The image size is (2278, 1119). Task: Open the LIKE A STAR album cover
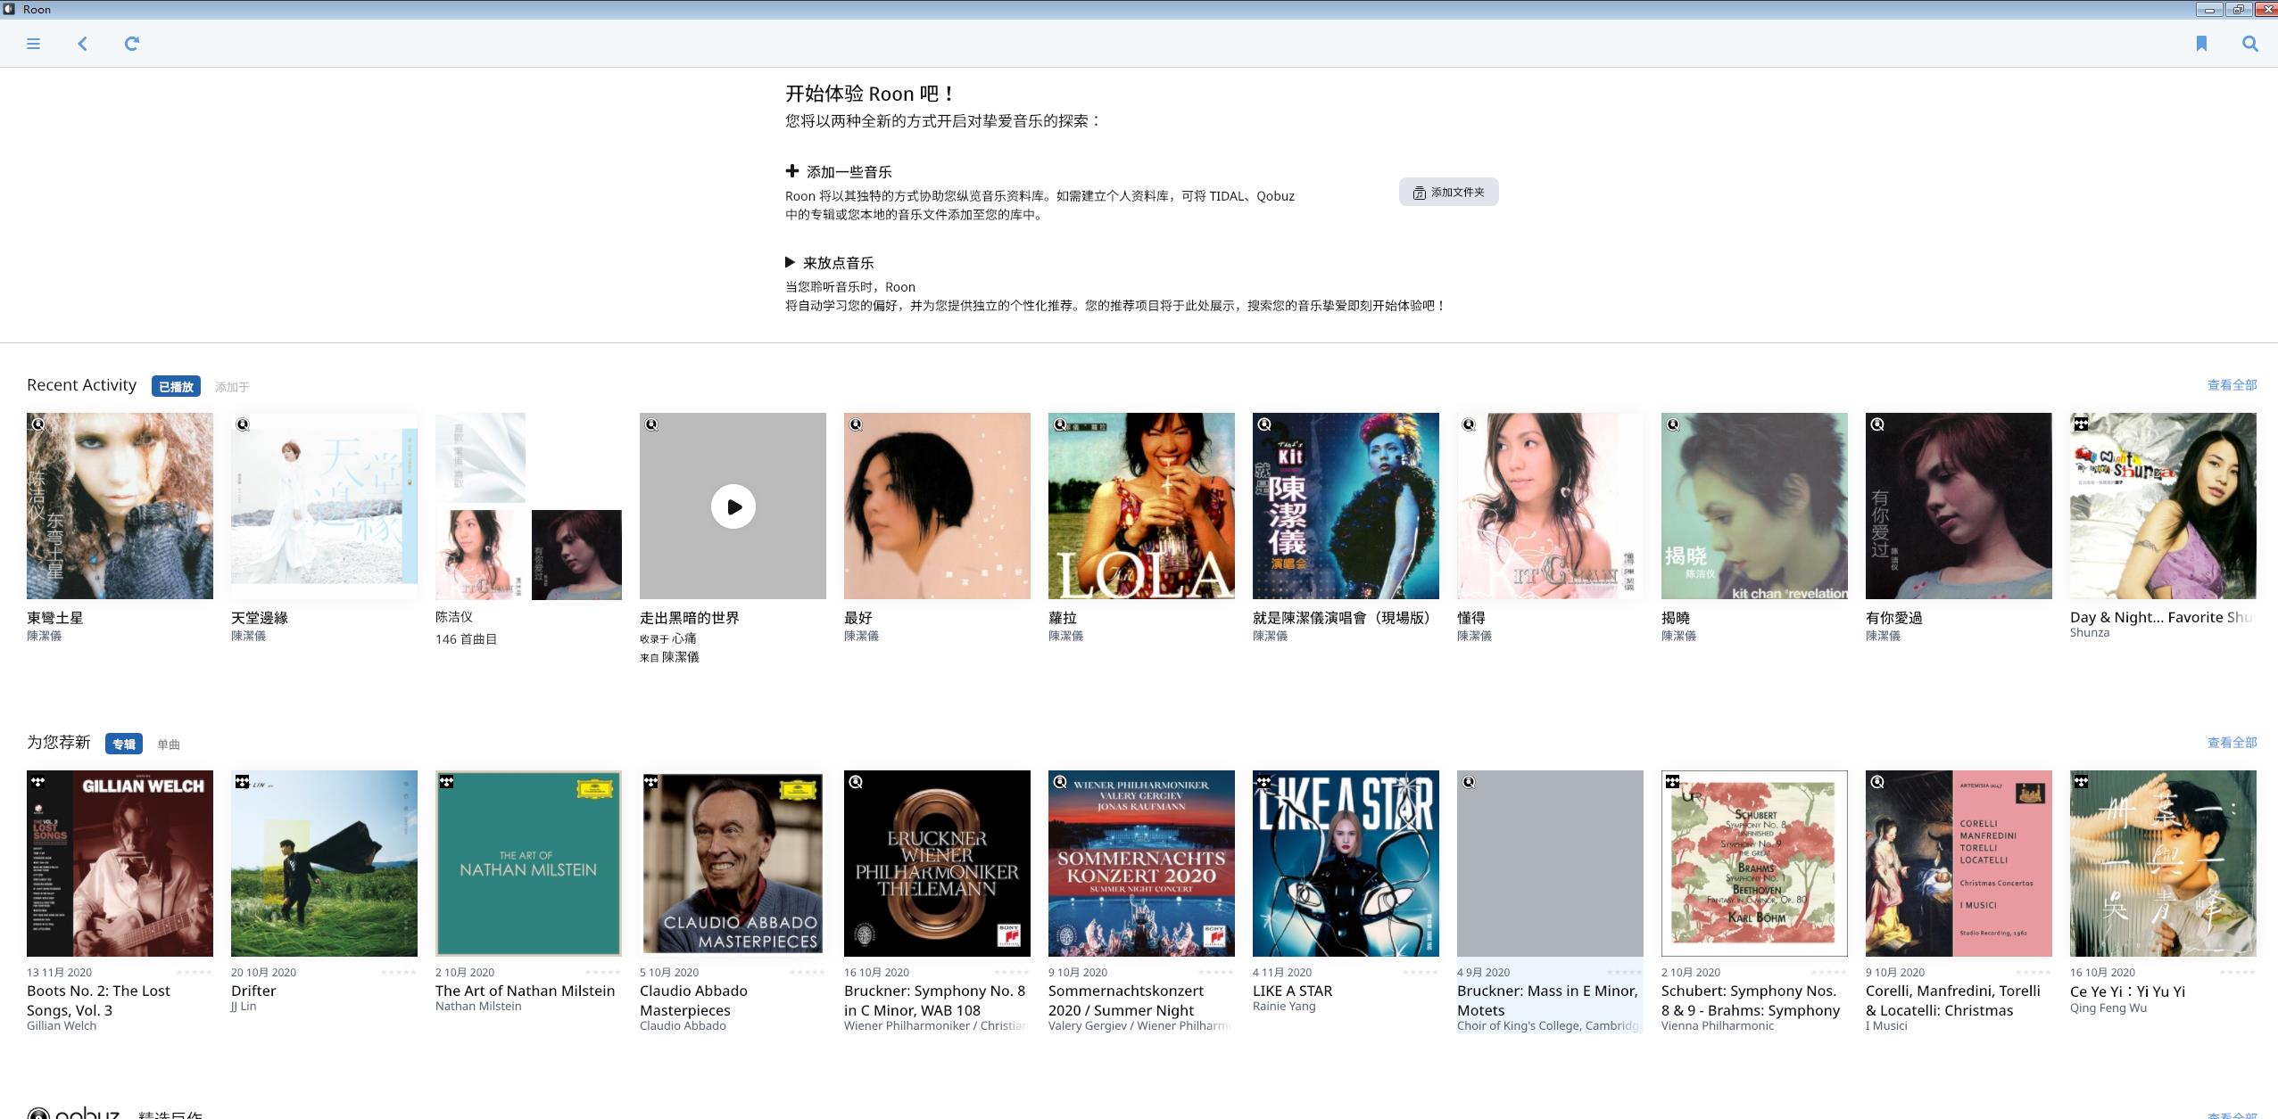pyautogui.click(x=1345, y=863)
